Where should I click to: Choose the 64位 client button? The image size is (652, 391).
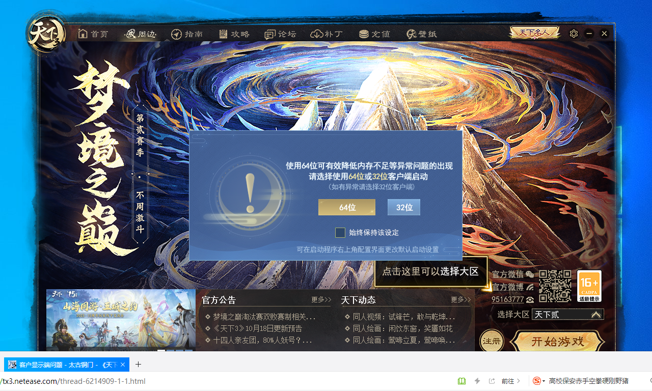[347, 207]
